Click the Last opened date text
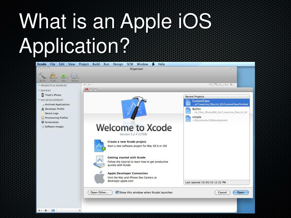The height and width of the screenshot is (218, 291). (206, 183)
